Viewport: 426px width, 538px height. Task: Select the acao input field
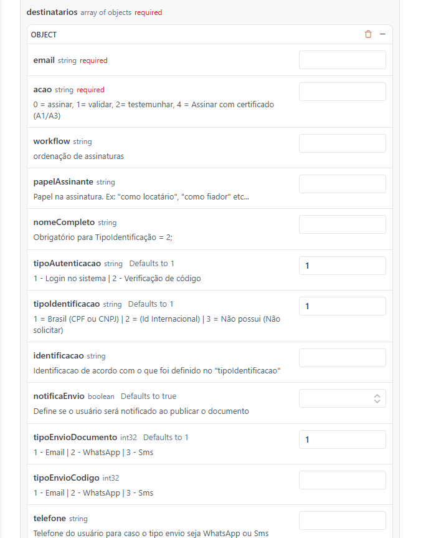343,92
